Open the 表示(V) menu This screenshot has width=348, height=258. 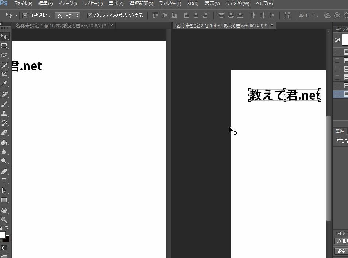[212, 4]
